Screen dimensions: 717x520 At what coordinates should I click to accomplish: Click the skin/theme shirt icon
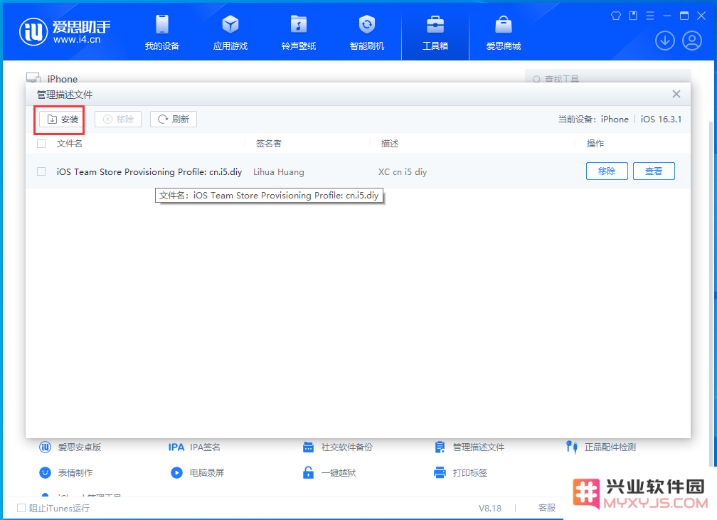pyautogui.click(x=616, y=16)
